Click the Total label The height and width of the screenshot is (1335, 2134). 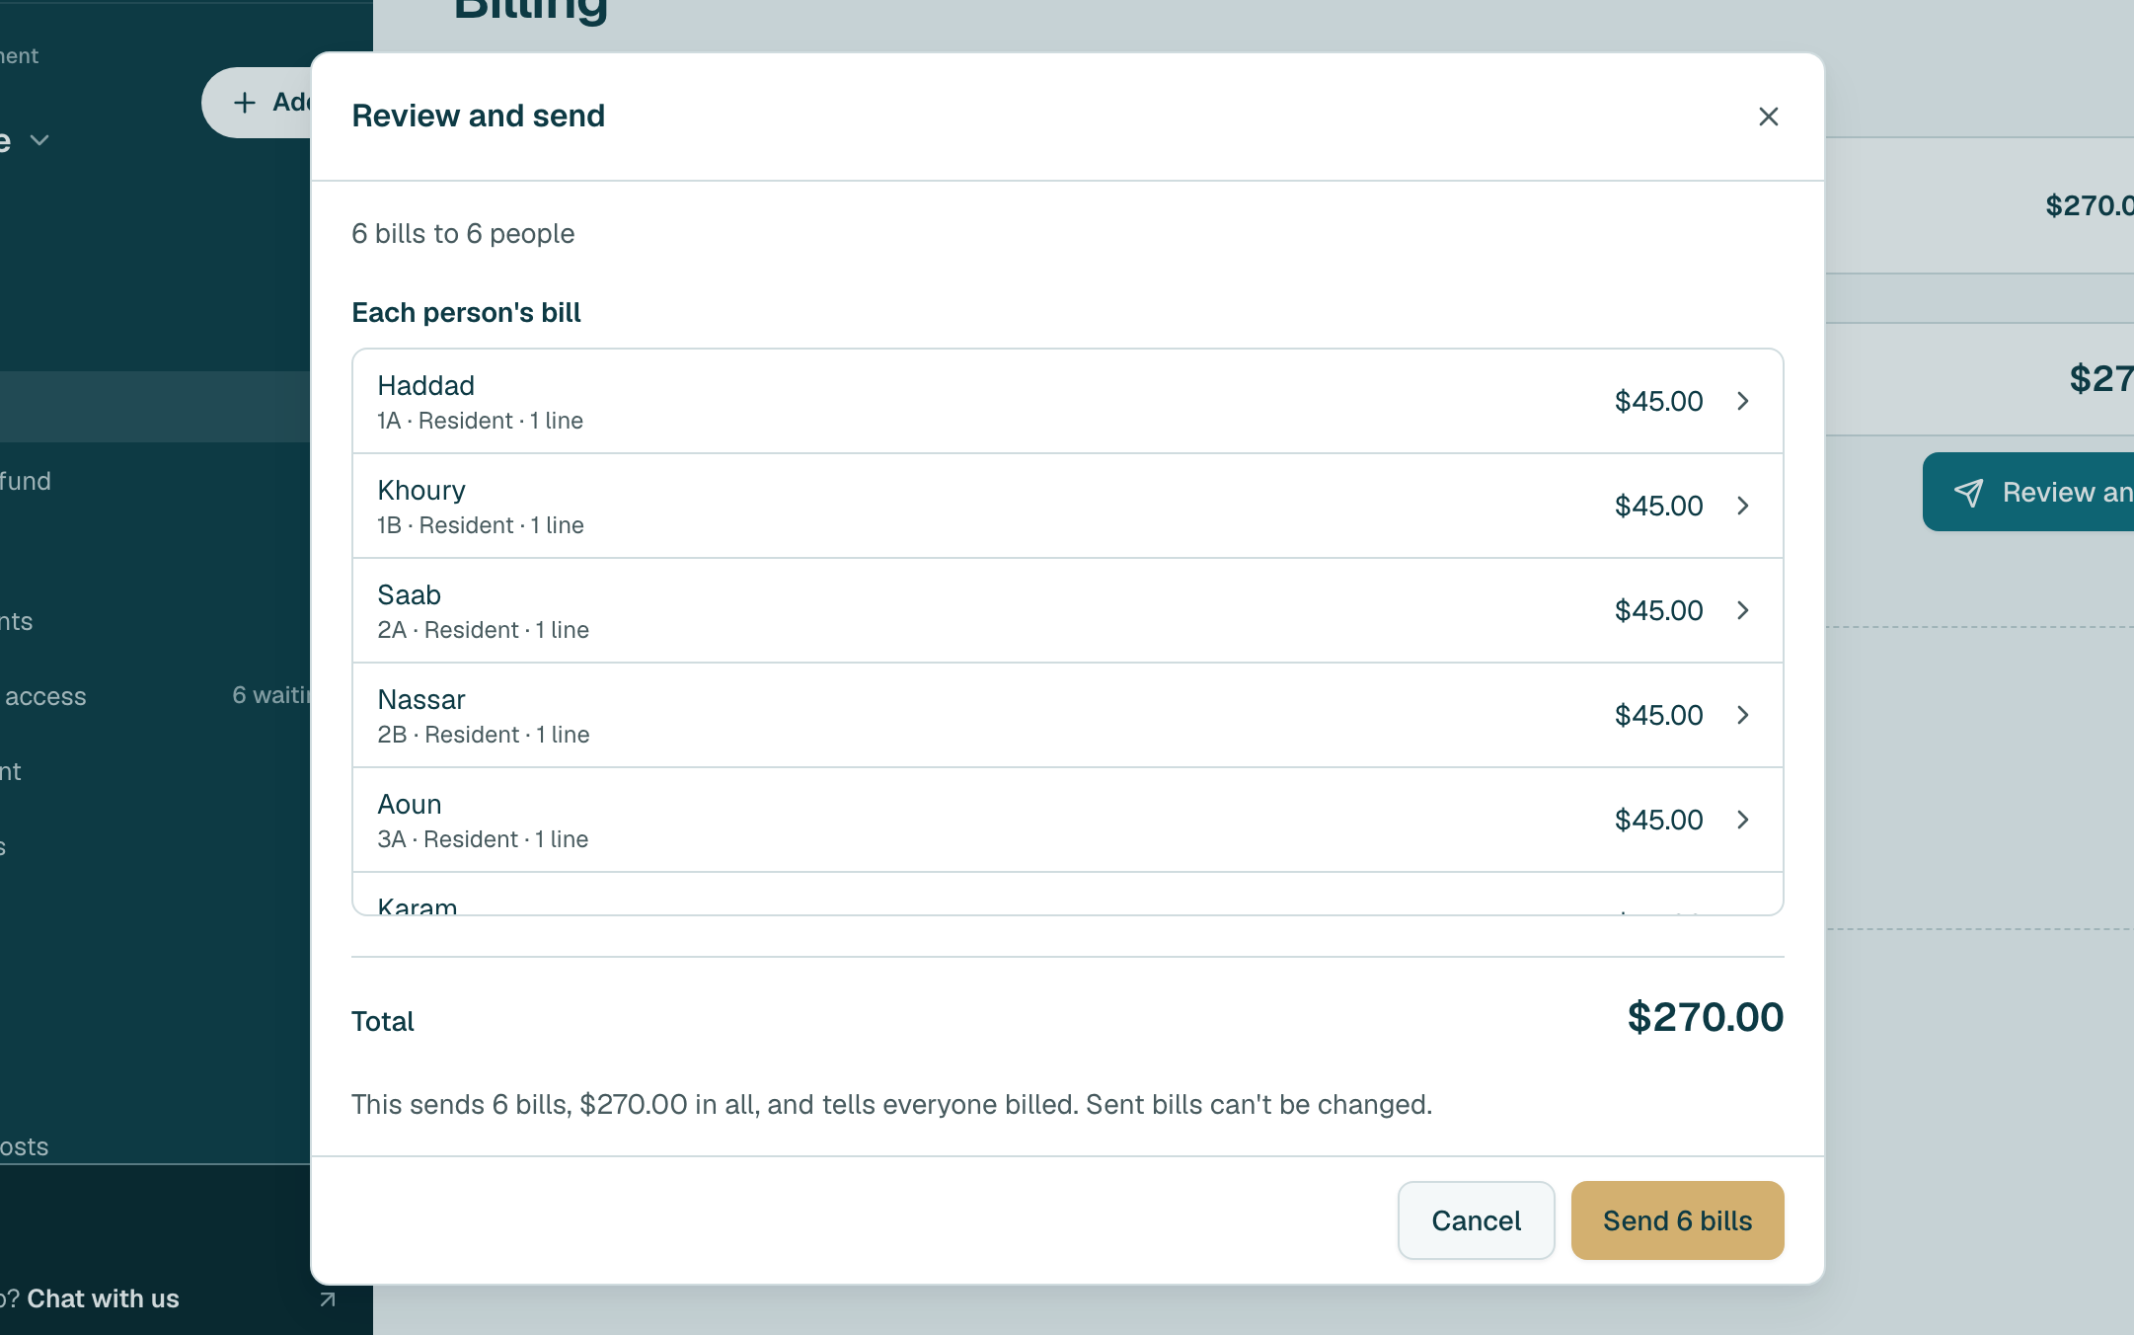point(383,1021)
